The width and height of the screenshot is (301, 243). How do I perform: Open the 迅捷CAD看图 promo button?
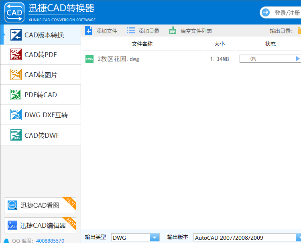click(40, 205)
